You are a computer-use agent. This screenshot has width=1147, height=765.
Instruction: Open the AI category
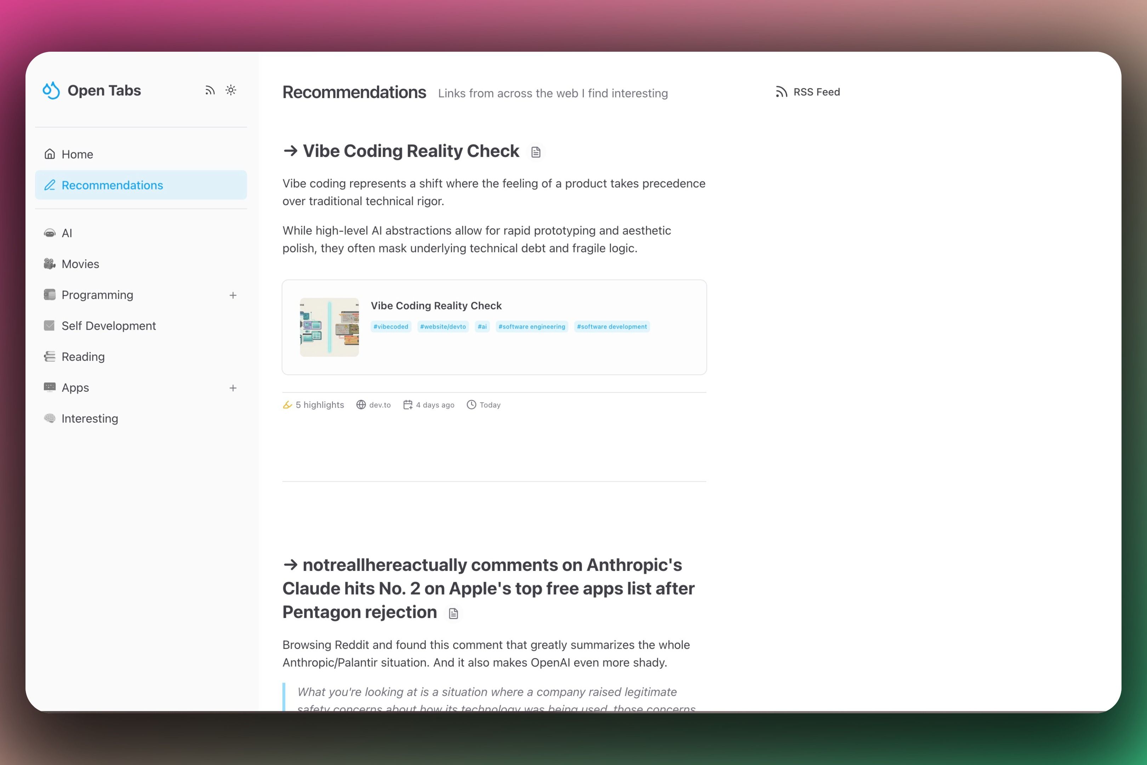tap(67, 233)
